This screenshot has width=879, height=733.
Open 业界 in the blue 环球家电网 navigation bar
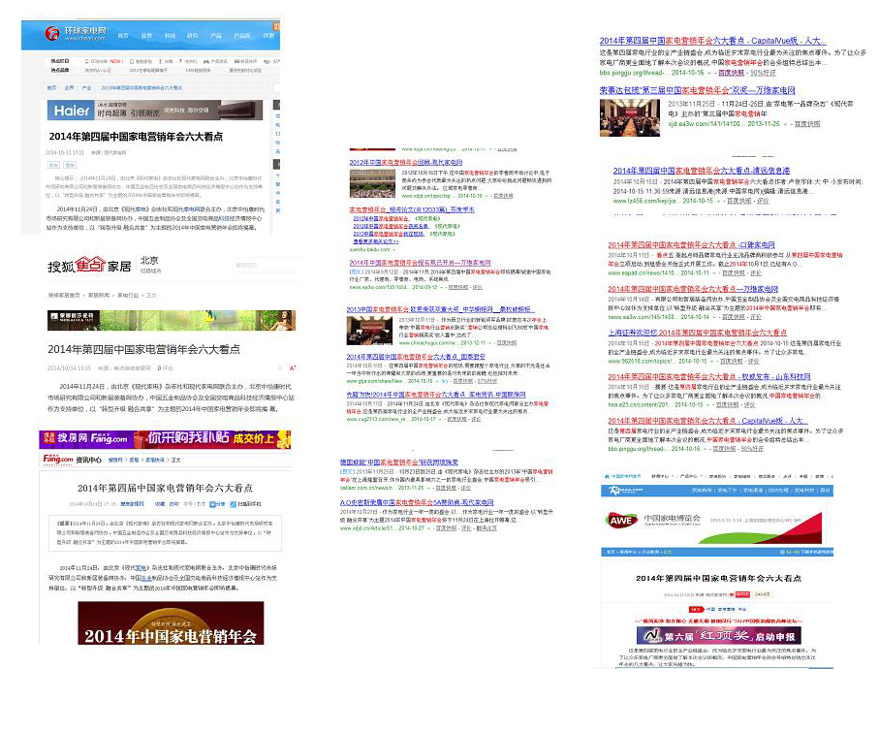tap(147, 36)
